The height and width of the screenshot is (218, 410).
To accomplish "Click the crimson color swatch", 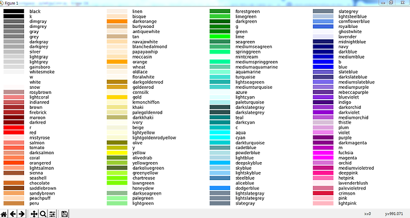I will click(x=323, y=194).
